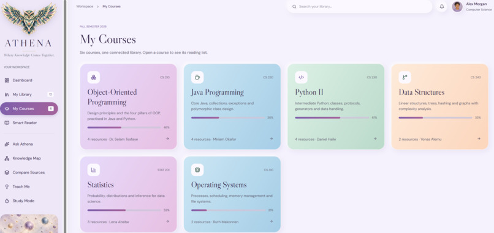Click the Java Programming progress bar
Image resolution: width=494 pixels, height=233 pixels.
228,117
